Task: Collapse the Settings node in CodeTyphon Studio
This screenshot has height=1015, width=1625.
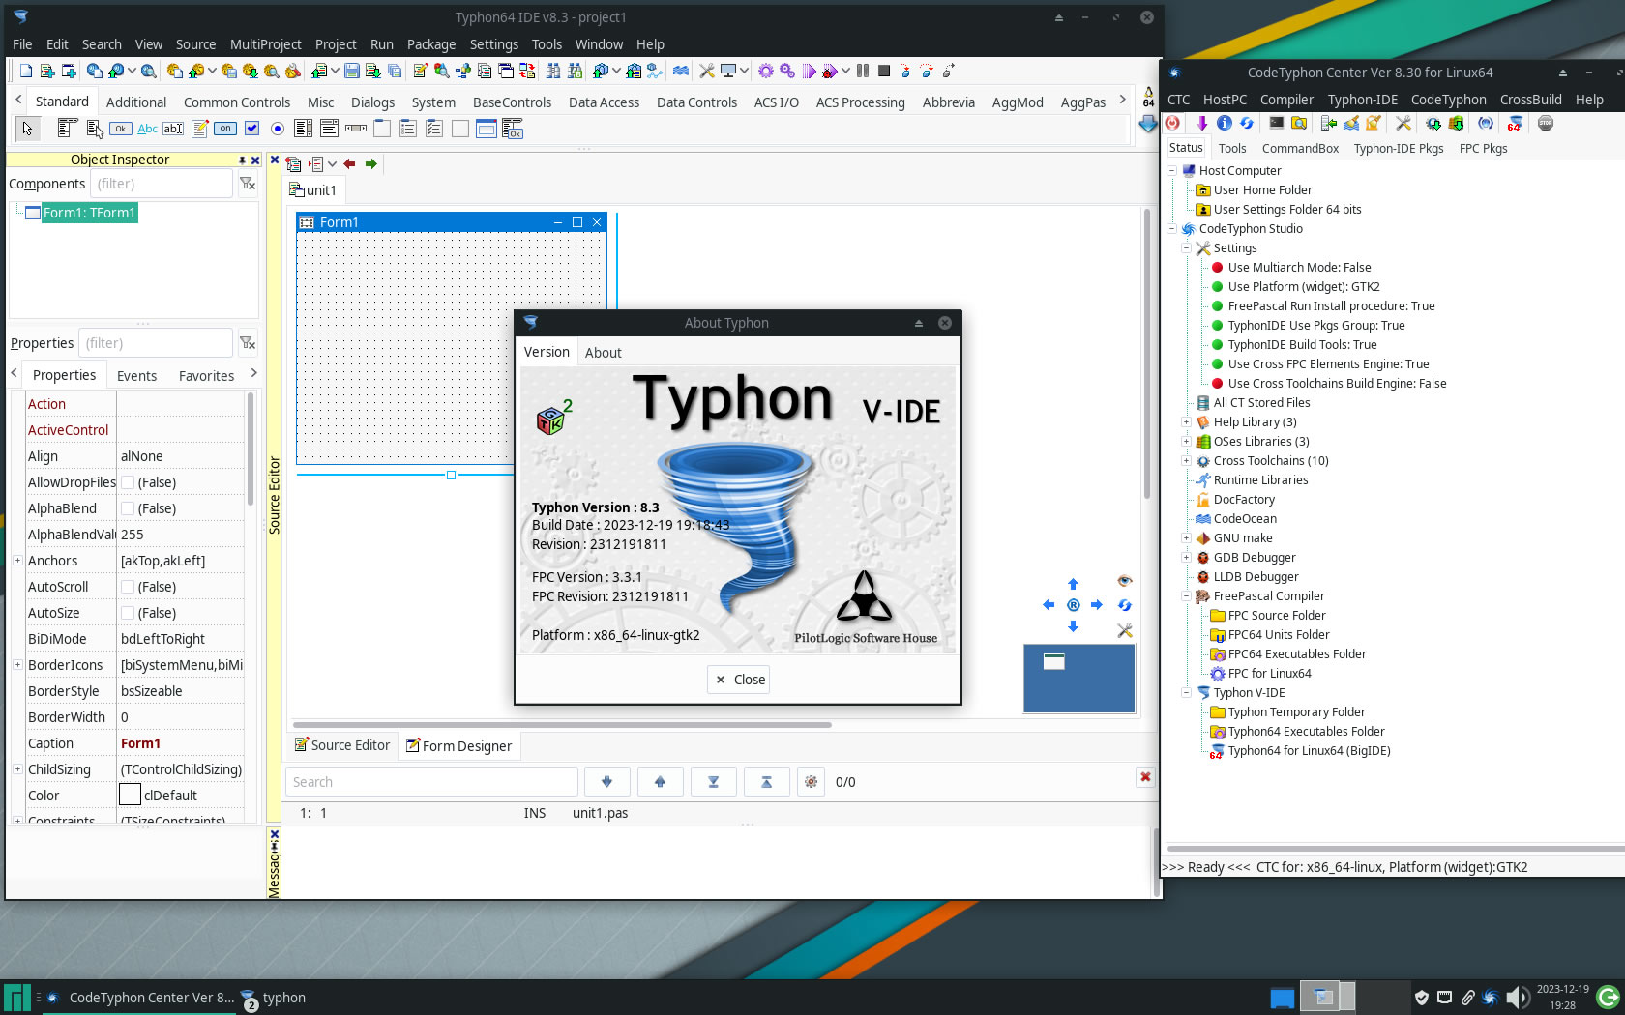Action: 1186,248
